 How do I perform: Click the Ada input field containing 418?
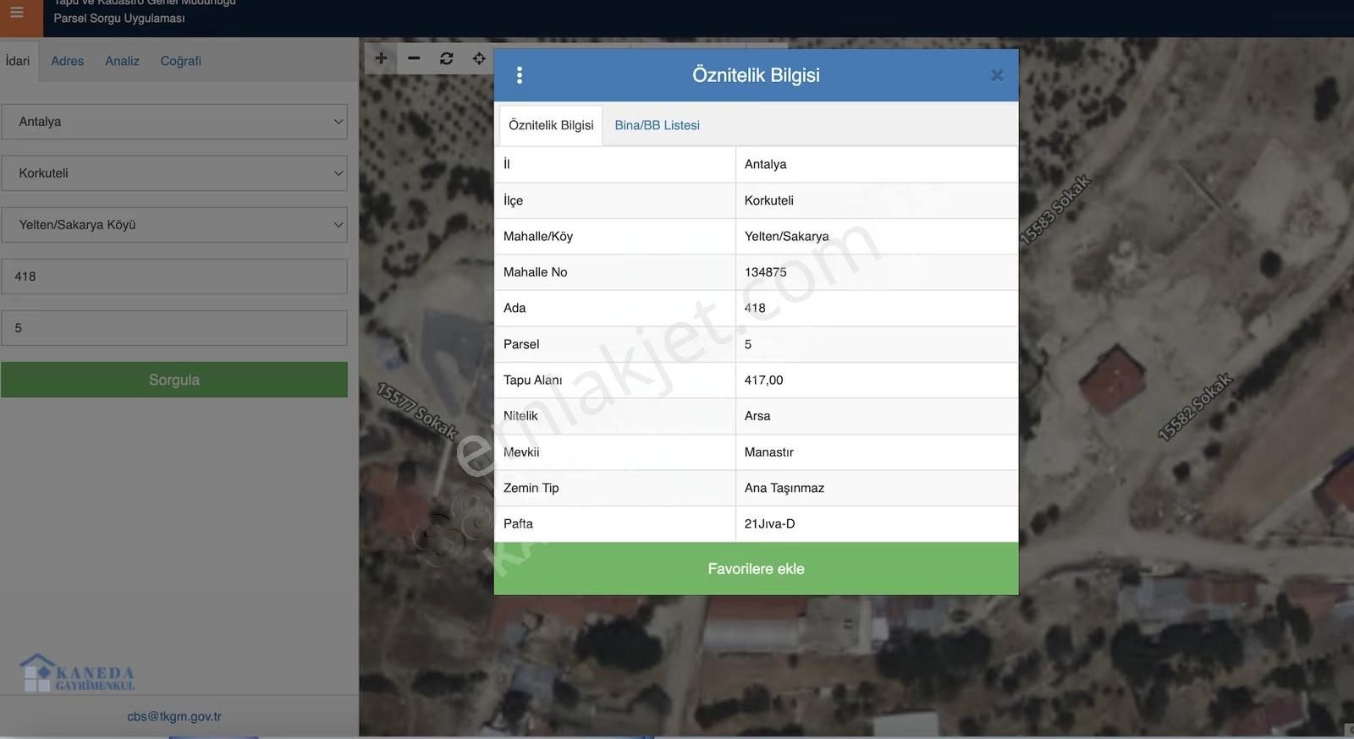pos(174,276)
